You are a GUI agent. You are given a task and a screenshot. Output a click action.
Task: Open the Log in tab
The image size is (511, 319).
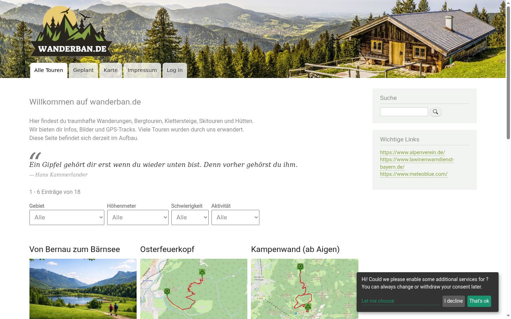[x=175, y=70]
